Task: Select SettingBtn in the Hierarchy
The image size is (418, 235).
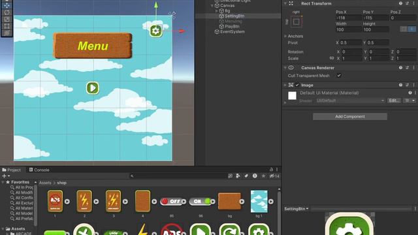Action: pos(234,16)
